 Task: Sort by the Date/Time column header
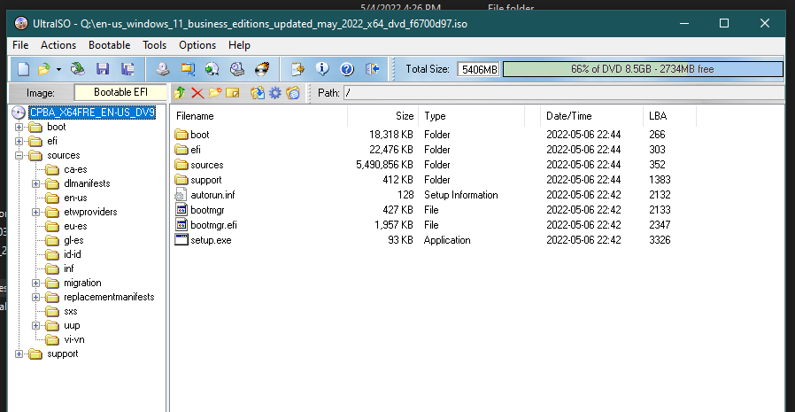point(591,116)
